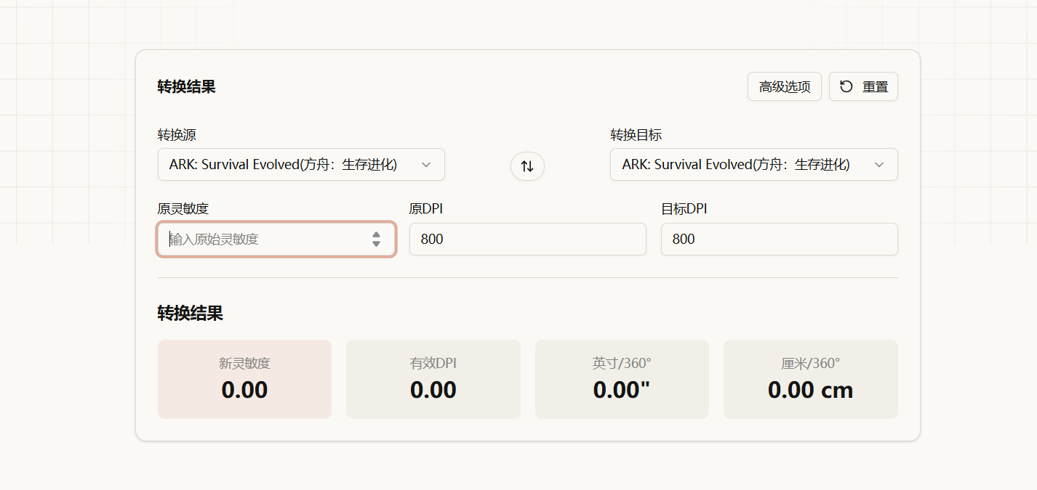Increase original sensitivity with the up arrow
1037x490 pixels.
[376, 234]
